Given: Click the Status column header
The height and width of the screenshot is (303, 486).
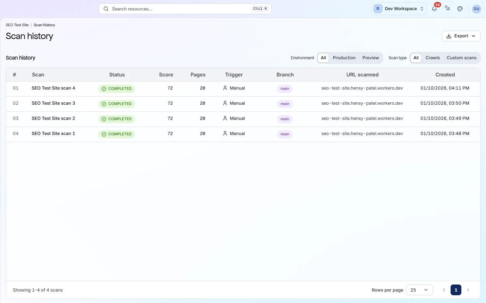Looking at the screenshot, I should point(117,75).
